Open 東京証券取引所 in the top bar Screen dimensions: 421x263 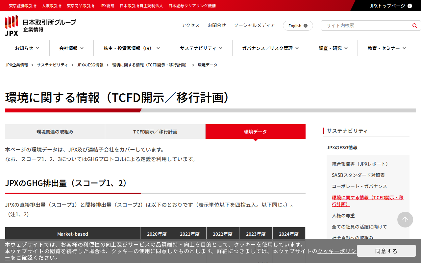point(23,6)
